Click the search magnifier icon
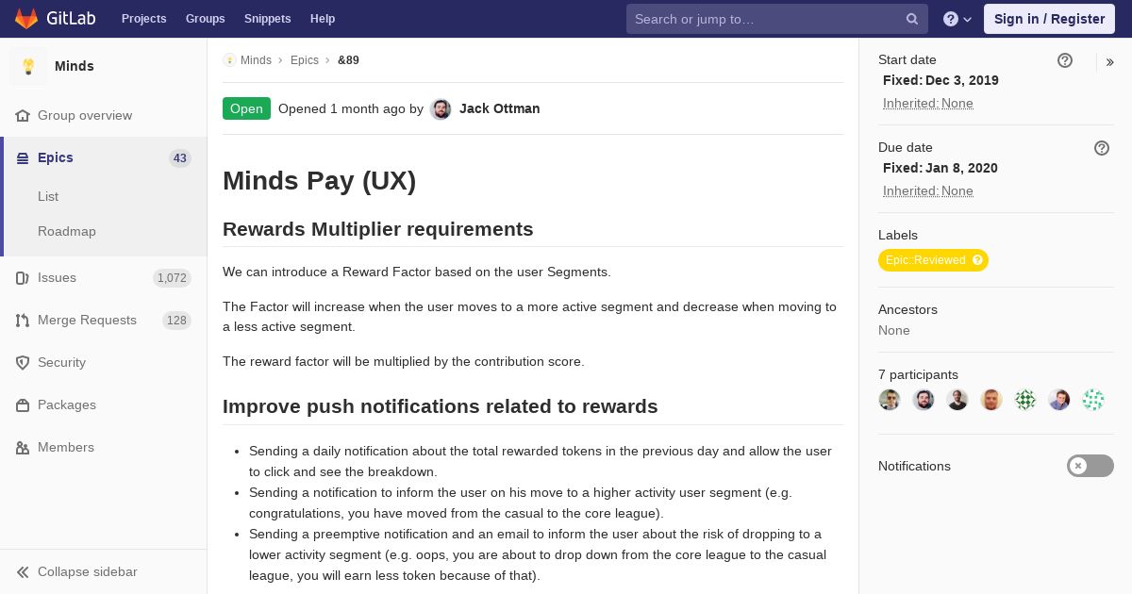The height and width of the screenshot is (594, 1132). pyautogui.click(x=912, y=19)
